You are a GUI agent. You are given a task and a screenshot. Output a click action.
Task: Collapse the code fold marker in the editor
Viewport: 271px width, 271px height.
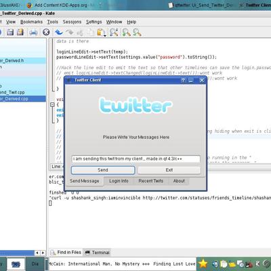pyautogui.click(x=52, y=104)
